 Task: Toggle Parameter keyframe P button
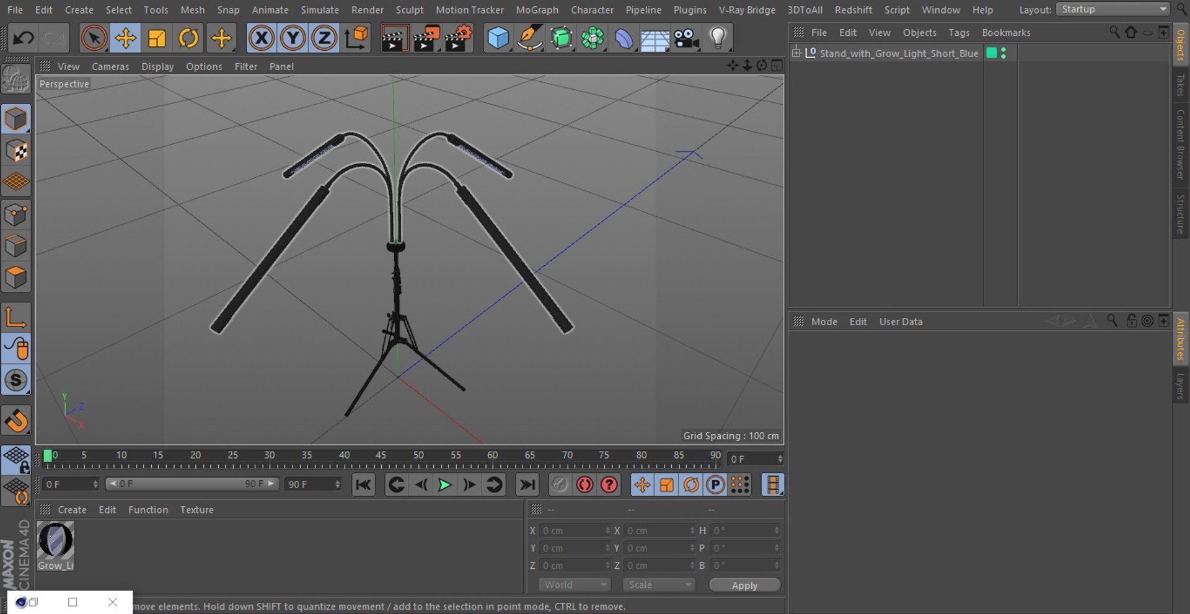coord(715,485)
